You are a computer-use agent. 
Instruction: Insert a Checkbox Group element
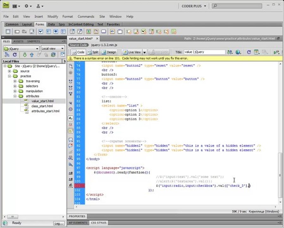48,32
